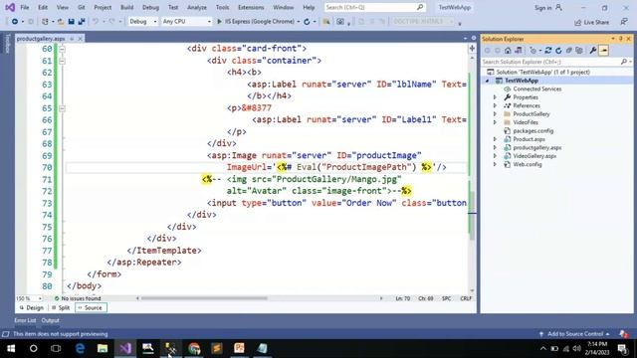Click Show All Files icon in Solution Explorer
Image resolution: width=637 pixels, height=358 pixels.
[579, 51]
